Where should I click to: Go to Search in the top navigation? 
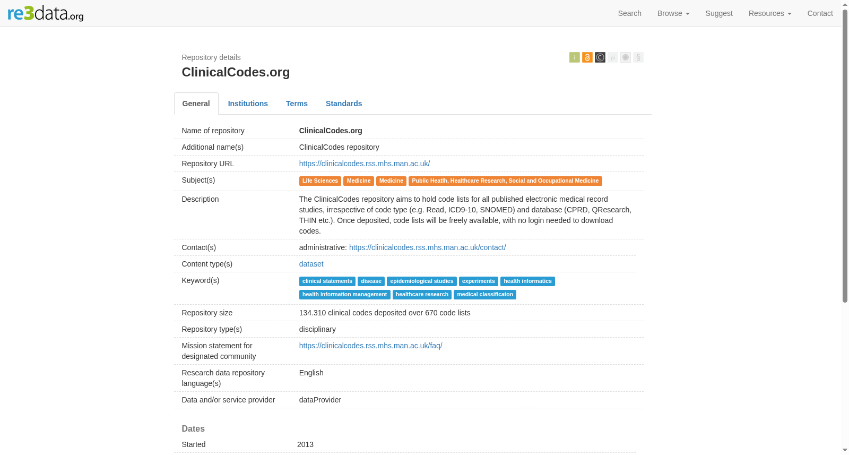click(x=630, y=13)
